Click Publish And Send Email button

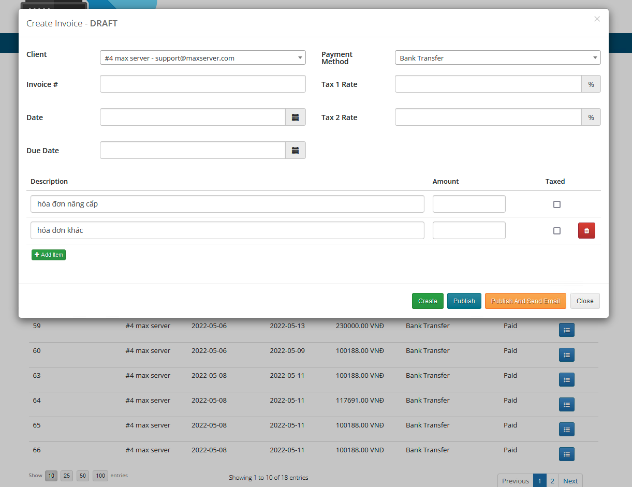click(525, 301)
